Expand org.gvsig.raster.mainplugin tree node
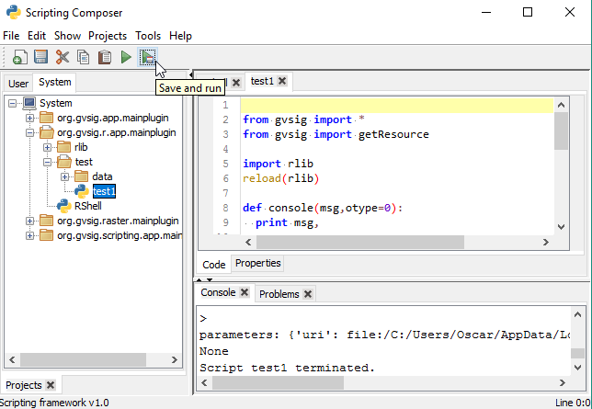Image resolution: width=592 pixels, height=409 pixels. point(30,221)
